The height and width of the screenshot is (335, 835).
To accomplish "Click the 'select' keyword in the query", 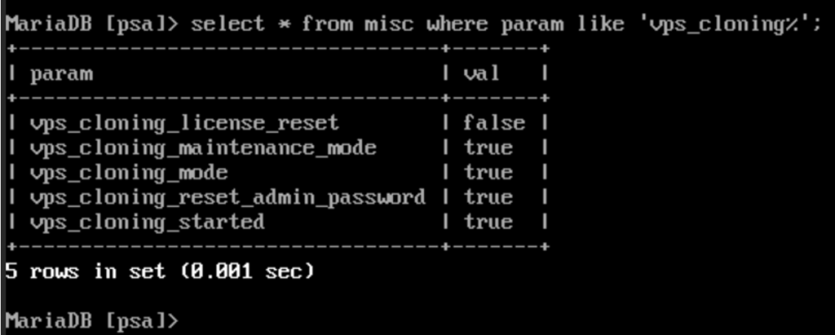I will coord(228,24).
